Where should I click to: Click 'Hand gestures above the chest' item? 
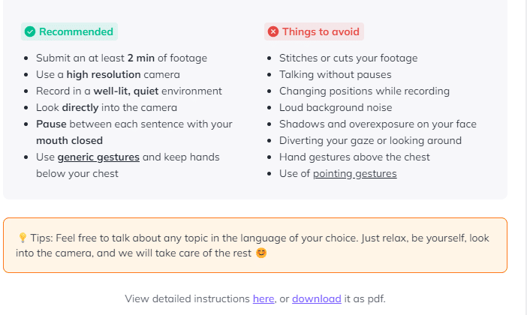[x=354, y=157]
